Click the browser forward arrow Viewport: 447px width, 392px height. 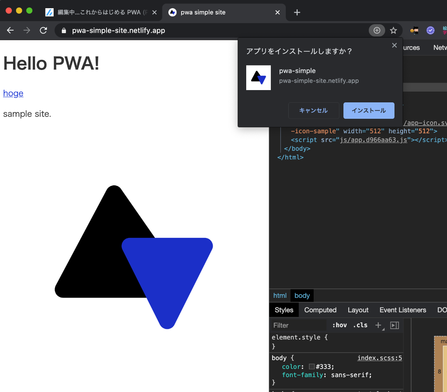tap(27, 31)
